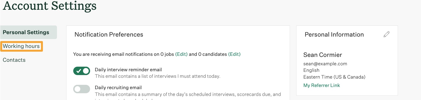Disable the Daily interview reminder email toggle

coord(81,71)
